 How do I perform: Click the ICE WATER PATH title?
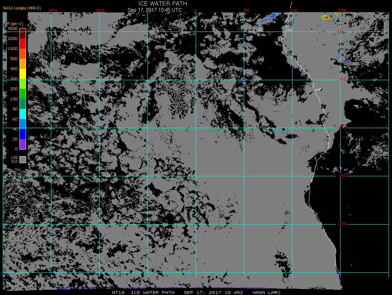coord(163,3)
